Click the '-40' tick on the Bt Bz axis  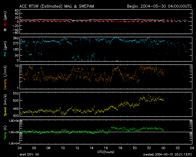pos(16,30)
